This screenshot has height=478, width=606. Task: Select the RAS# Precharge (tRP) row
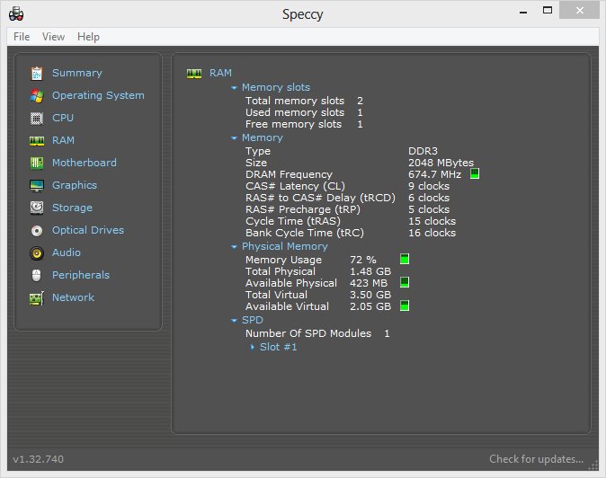point(347,209)
